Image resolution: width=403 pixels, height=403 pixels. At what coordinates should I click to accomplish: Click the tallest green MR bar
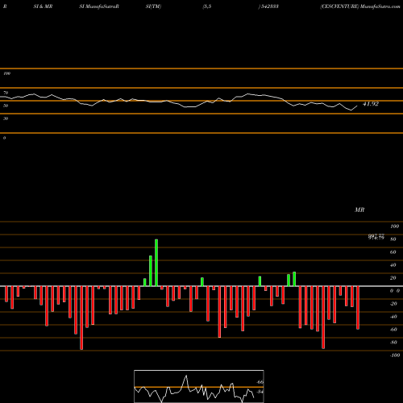point(156,263)
